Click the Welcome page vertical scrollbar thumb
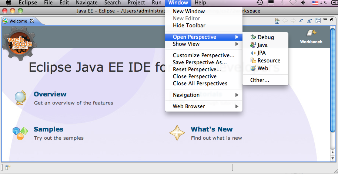 click(x=333, y=80)
